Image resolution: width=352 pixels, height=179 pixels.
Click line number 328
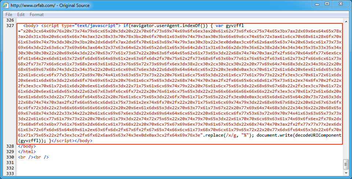click(x=10, y=146)
